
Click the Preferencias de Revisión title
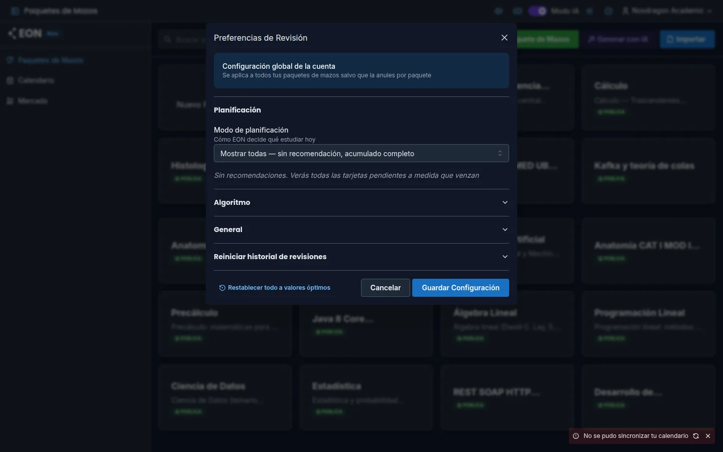[261, 38]
